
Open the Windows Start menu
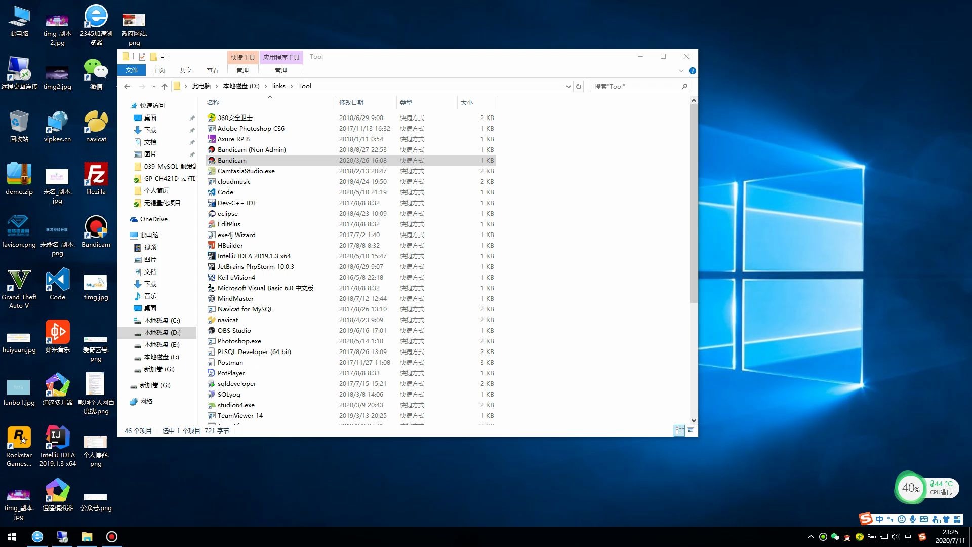pyautogui.click(x=12, y=537)
